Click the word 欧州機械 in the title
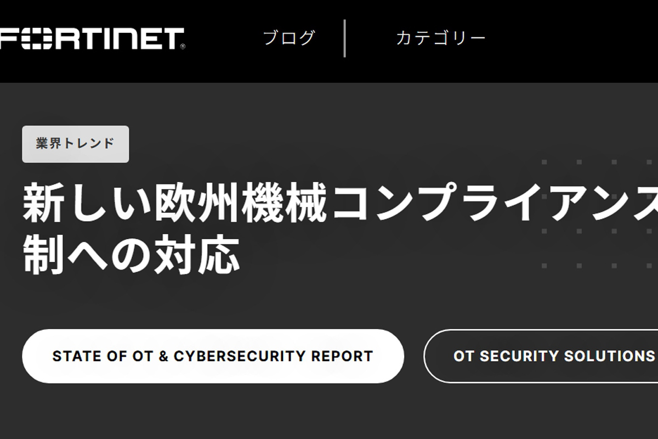This screenshot has width=658, height=439. [x=219, y=202]
